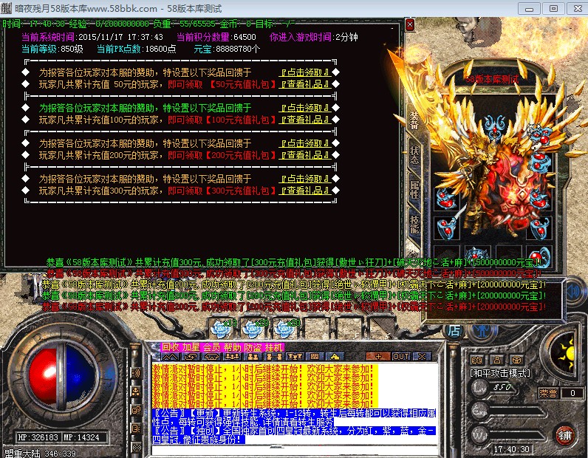Toggle the private whisper channel icon

[136, 410]
